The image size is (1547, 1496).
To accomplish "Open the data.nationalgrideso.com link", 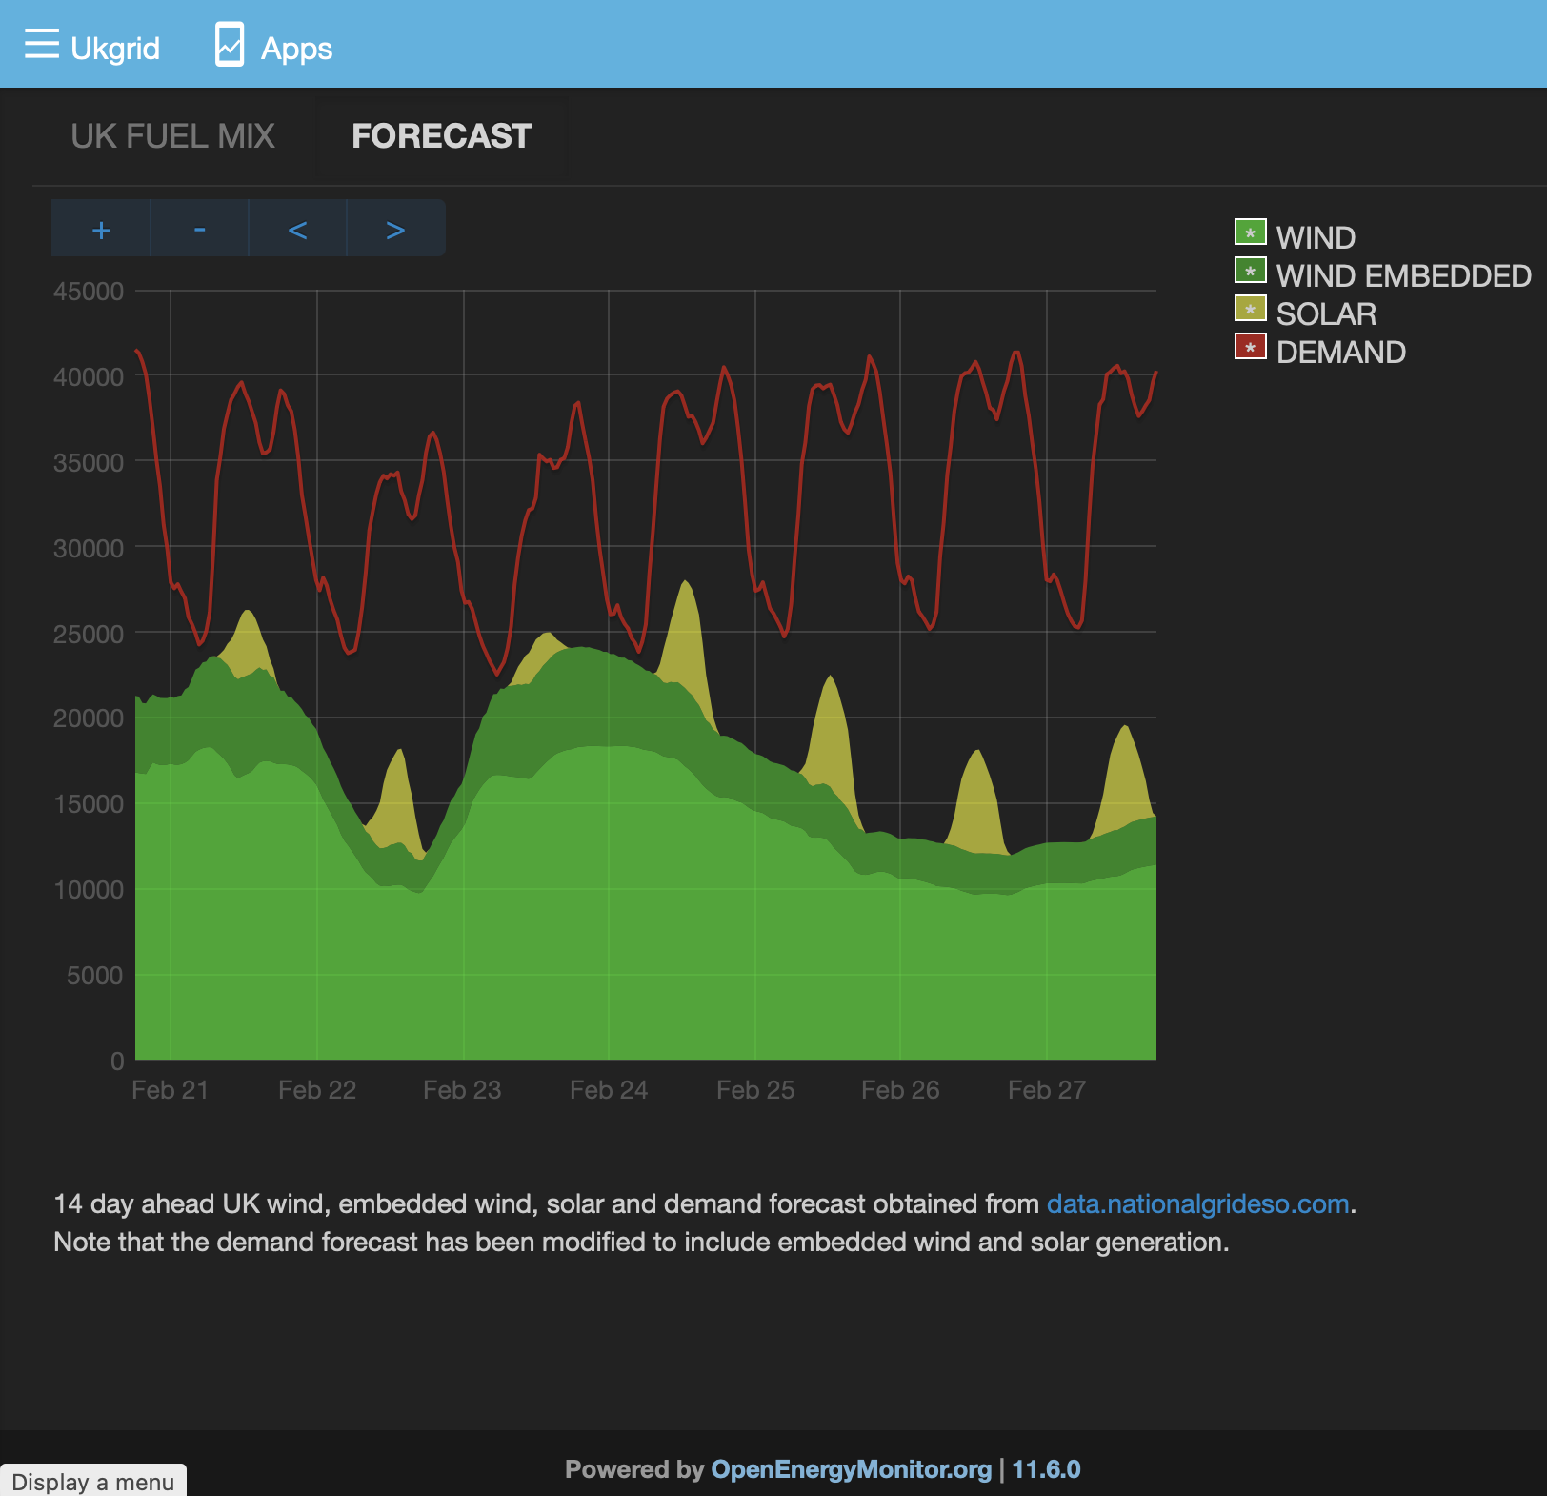I will point(1197,1203).
